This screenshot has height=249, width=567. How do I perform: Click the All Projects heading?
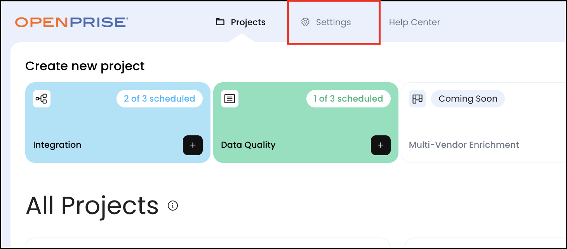92,206
